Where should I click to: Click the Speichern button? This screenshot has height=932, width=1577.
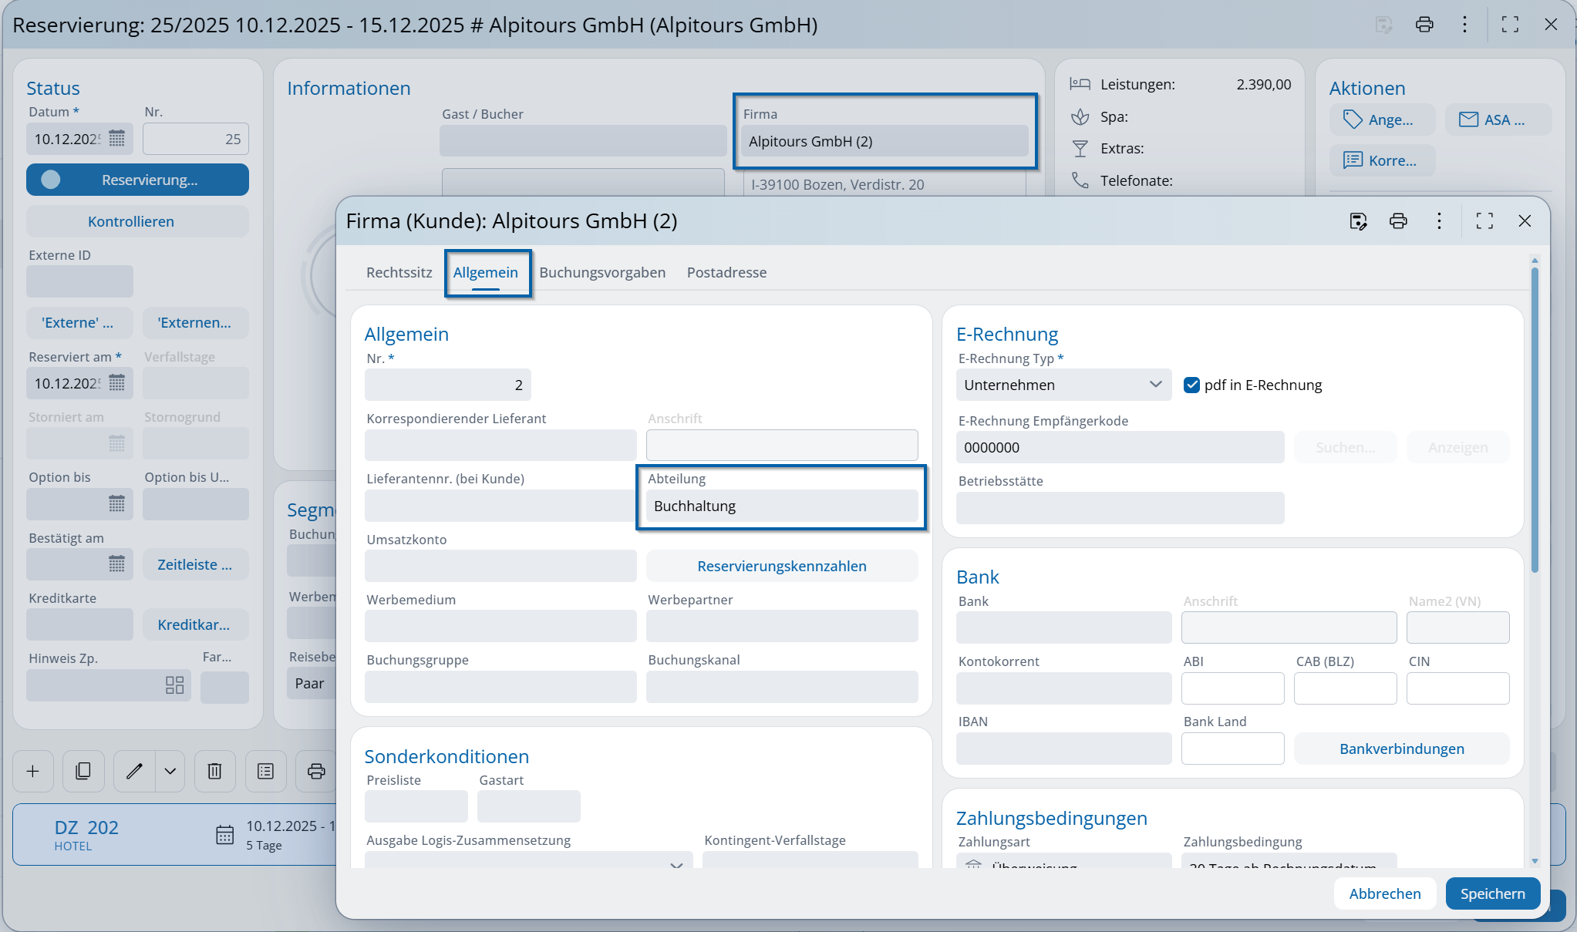click(1492, 893)
